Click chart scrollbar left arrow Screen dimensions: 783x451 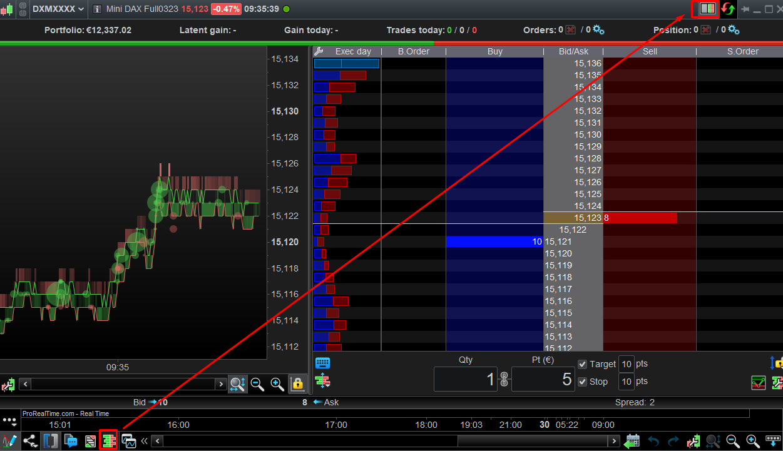point(24,384)
